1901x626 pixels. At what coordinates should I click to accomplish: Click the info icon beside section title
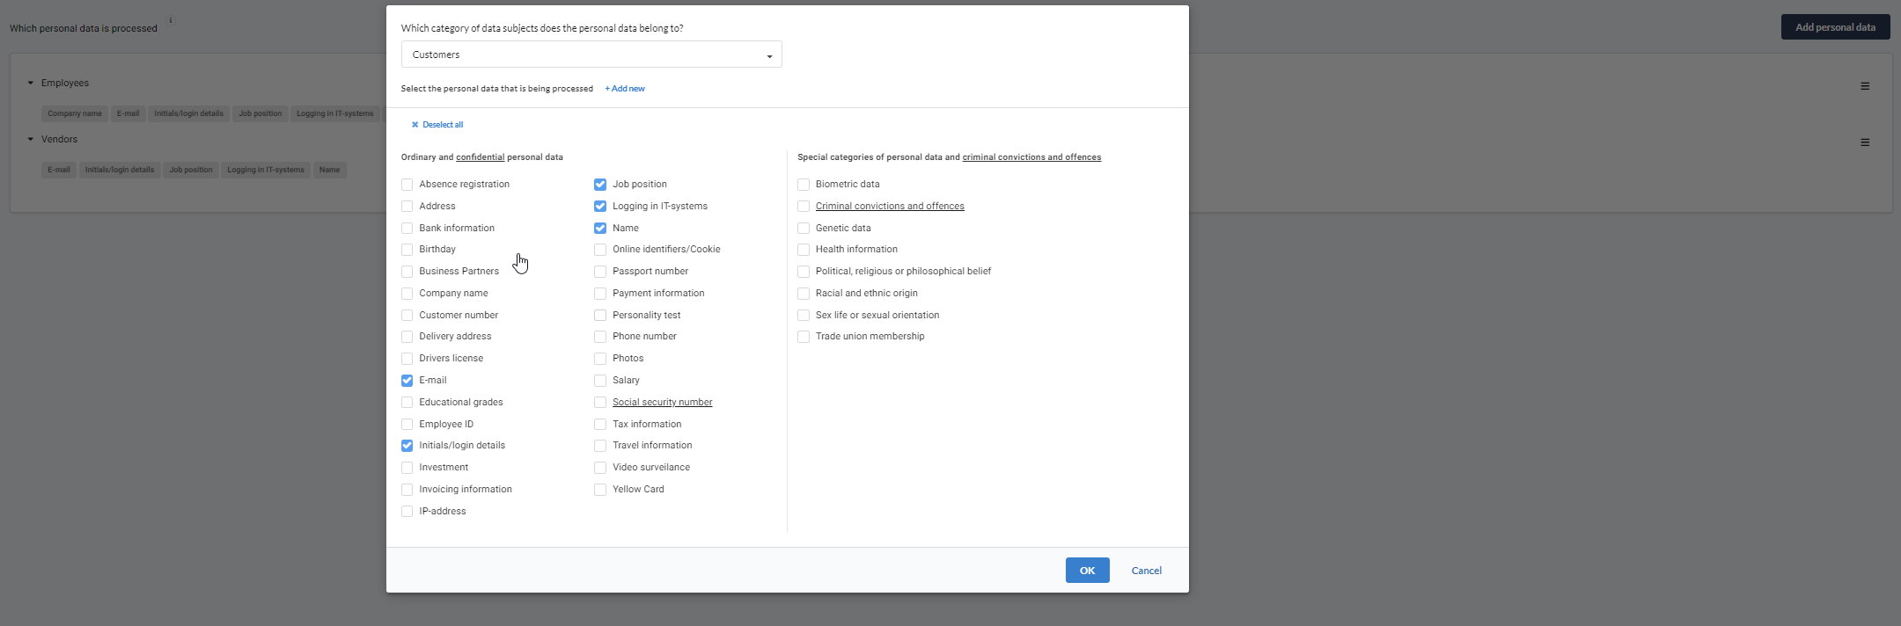[171, 20]
